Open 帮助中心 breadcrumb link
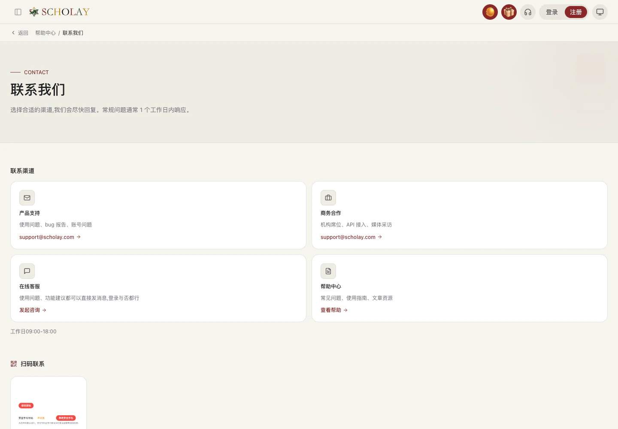This screenshot has height=429, width=618. (45, 33)
